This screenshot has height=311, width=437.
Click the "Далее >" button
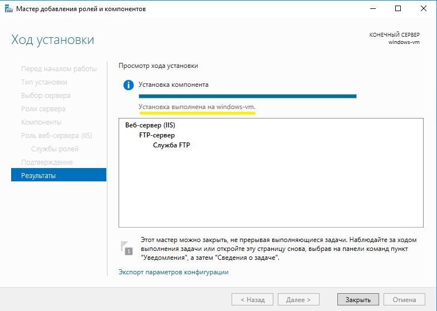[298, 299]
